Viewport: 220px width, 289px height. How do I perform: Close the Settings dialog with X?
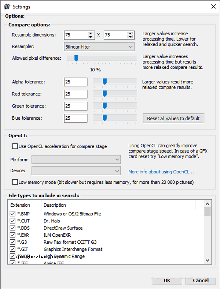[213, 7]
